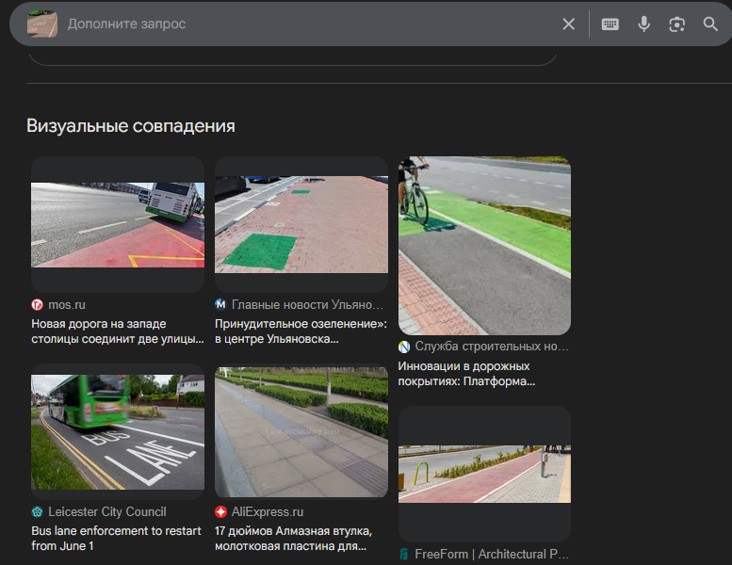Open the red cycle path image from FreeForm
Image resolution: width=732 pixels, height=565 pixels.
pyautogui.click(x=484, y=474)
